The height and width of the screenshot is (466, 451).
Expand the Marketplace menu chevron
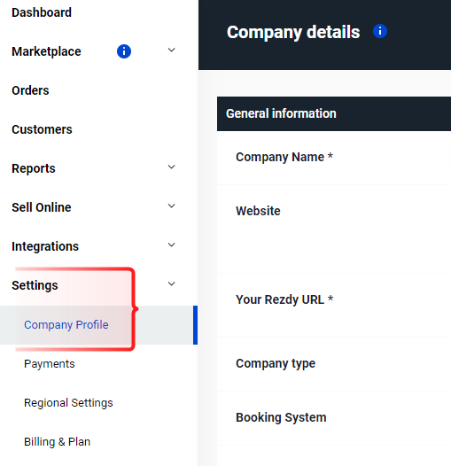point(172,50)
